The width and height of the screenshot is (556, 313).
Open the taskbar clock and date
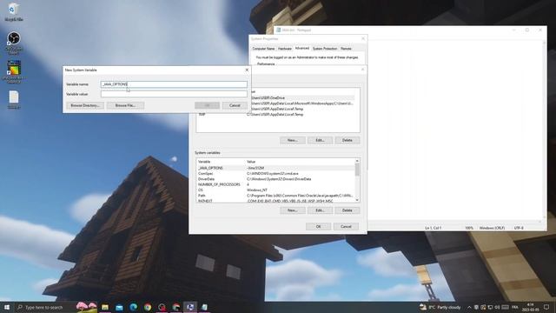pyautogui.click(x=531, y=307)
